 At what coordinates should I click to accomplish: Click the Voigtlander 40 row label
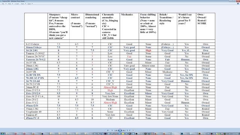coord(33,112)
